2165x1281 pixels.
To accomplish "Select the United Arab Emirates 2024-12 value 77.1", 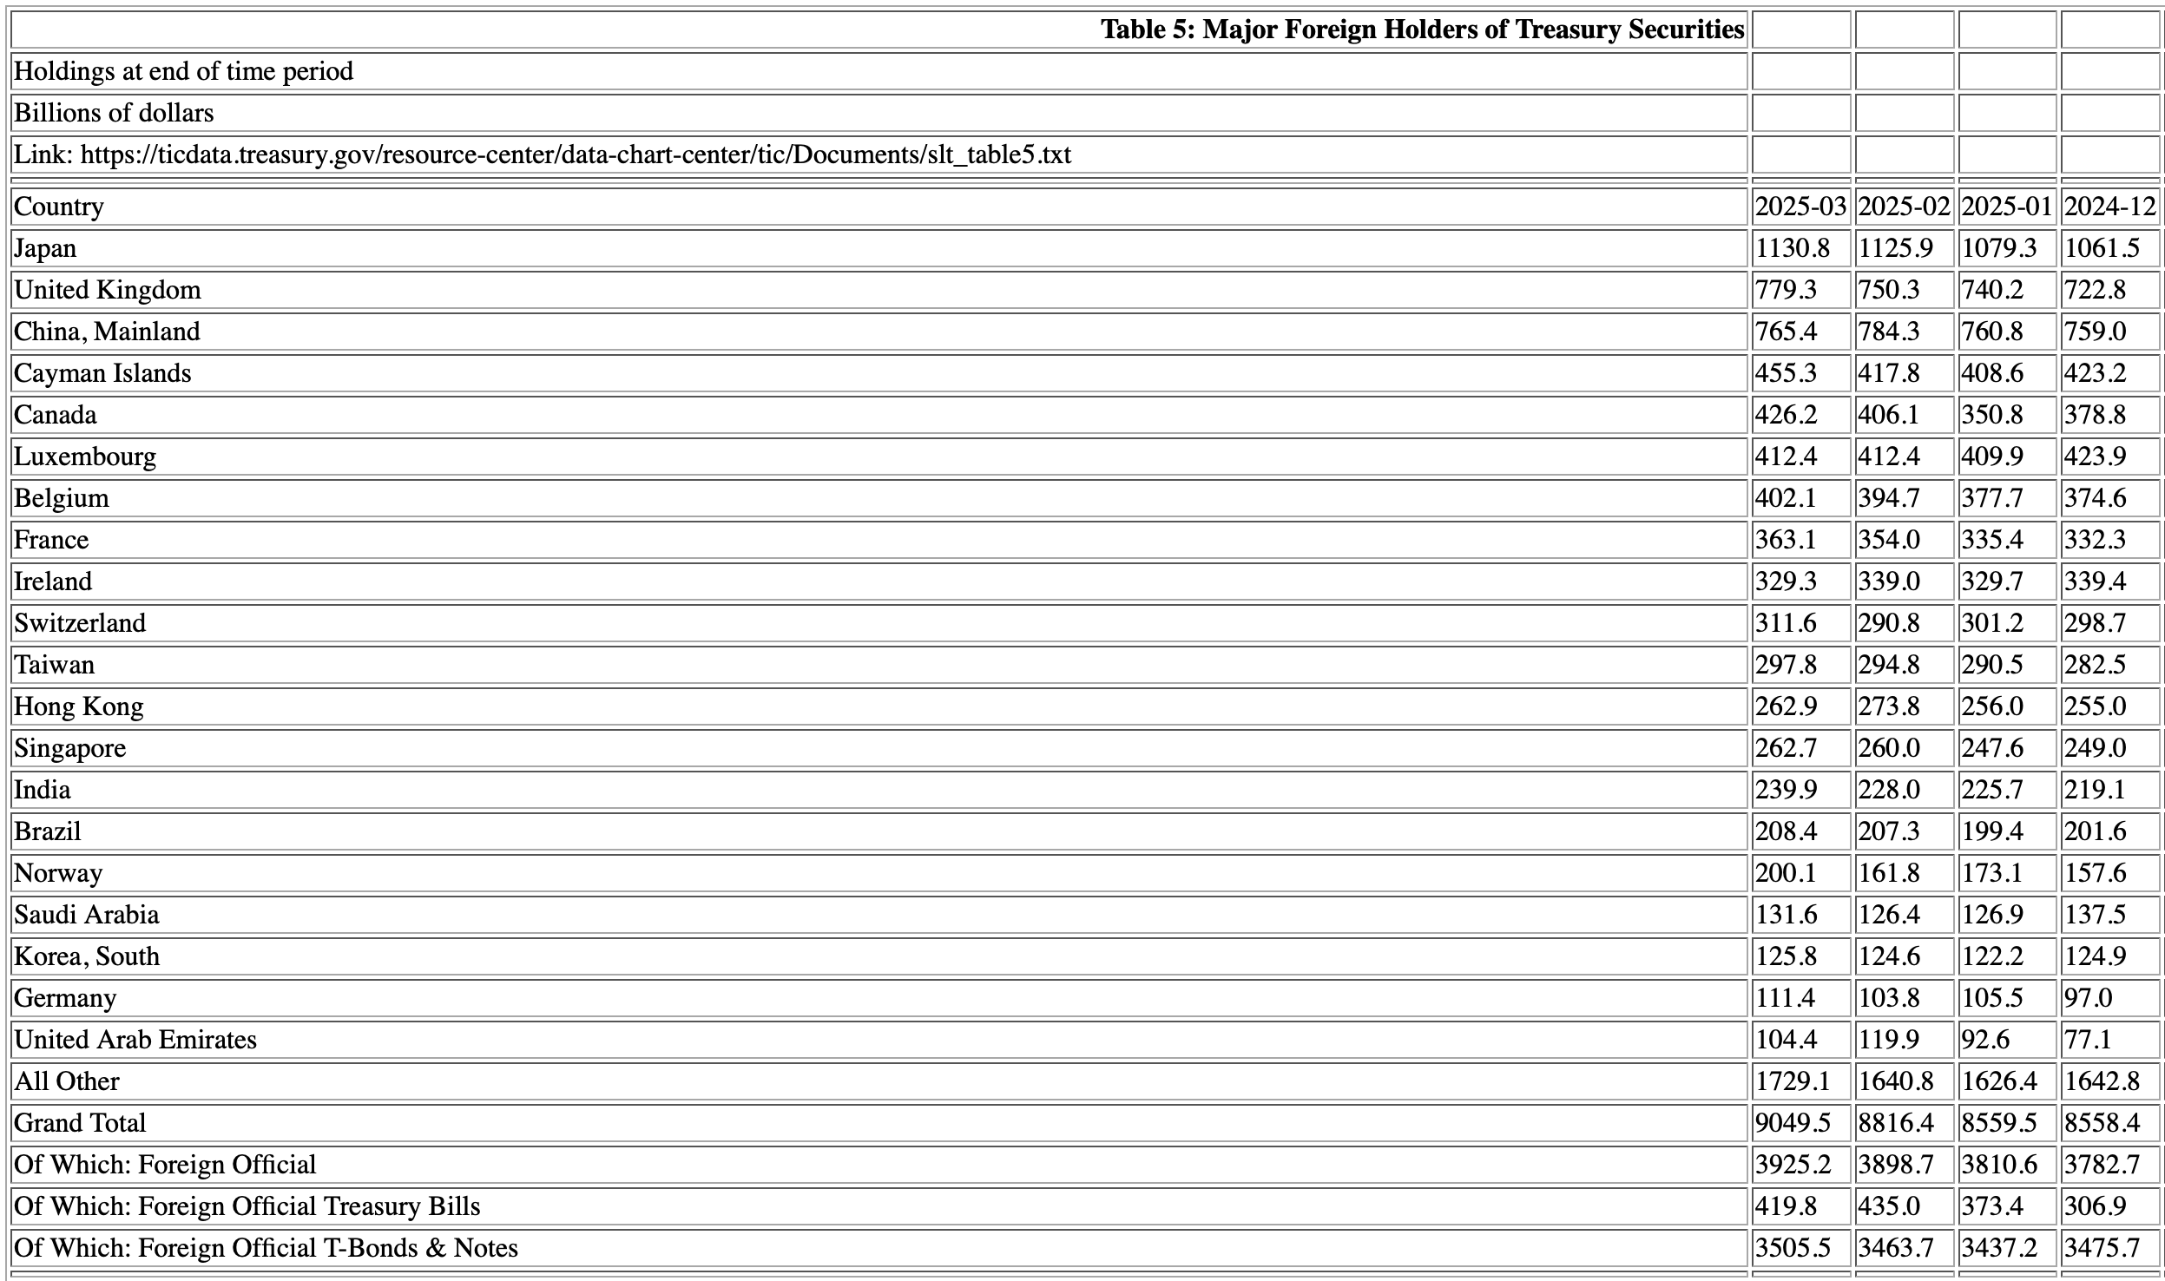I will click(x=2088, y=1040).
